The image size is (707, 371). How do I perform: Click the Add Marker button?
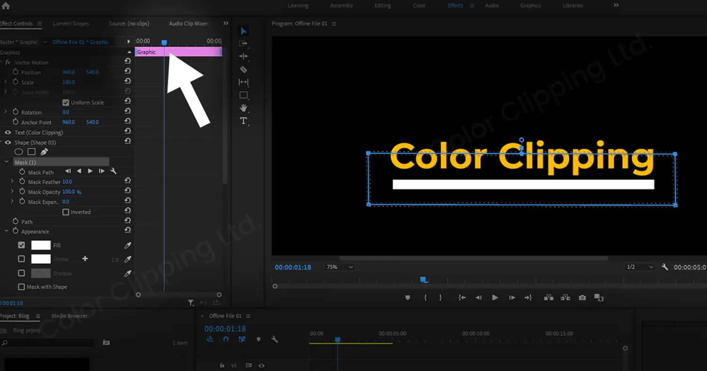tap(407, 297)
